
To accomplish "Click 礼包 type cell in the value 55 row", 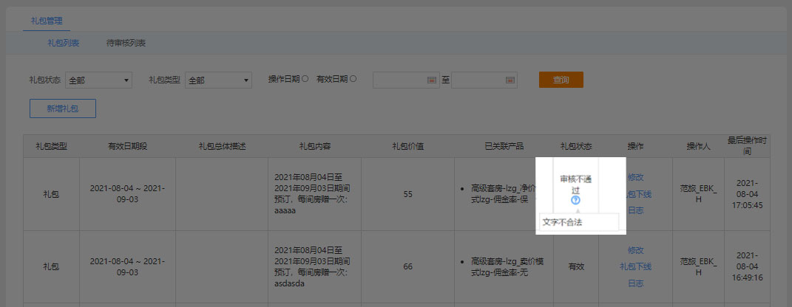I will (51, 194).
